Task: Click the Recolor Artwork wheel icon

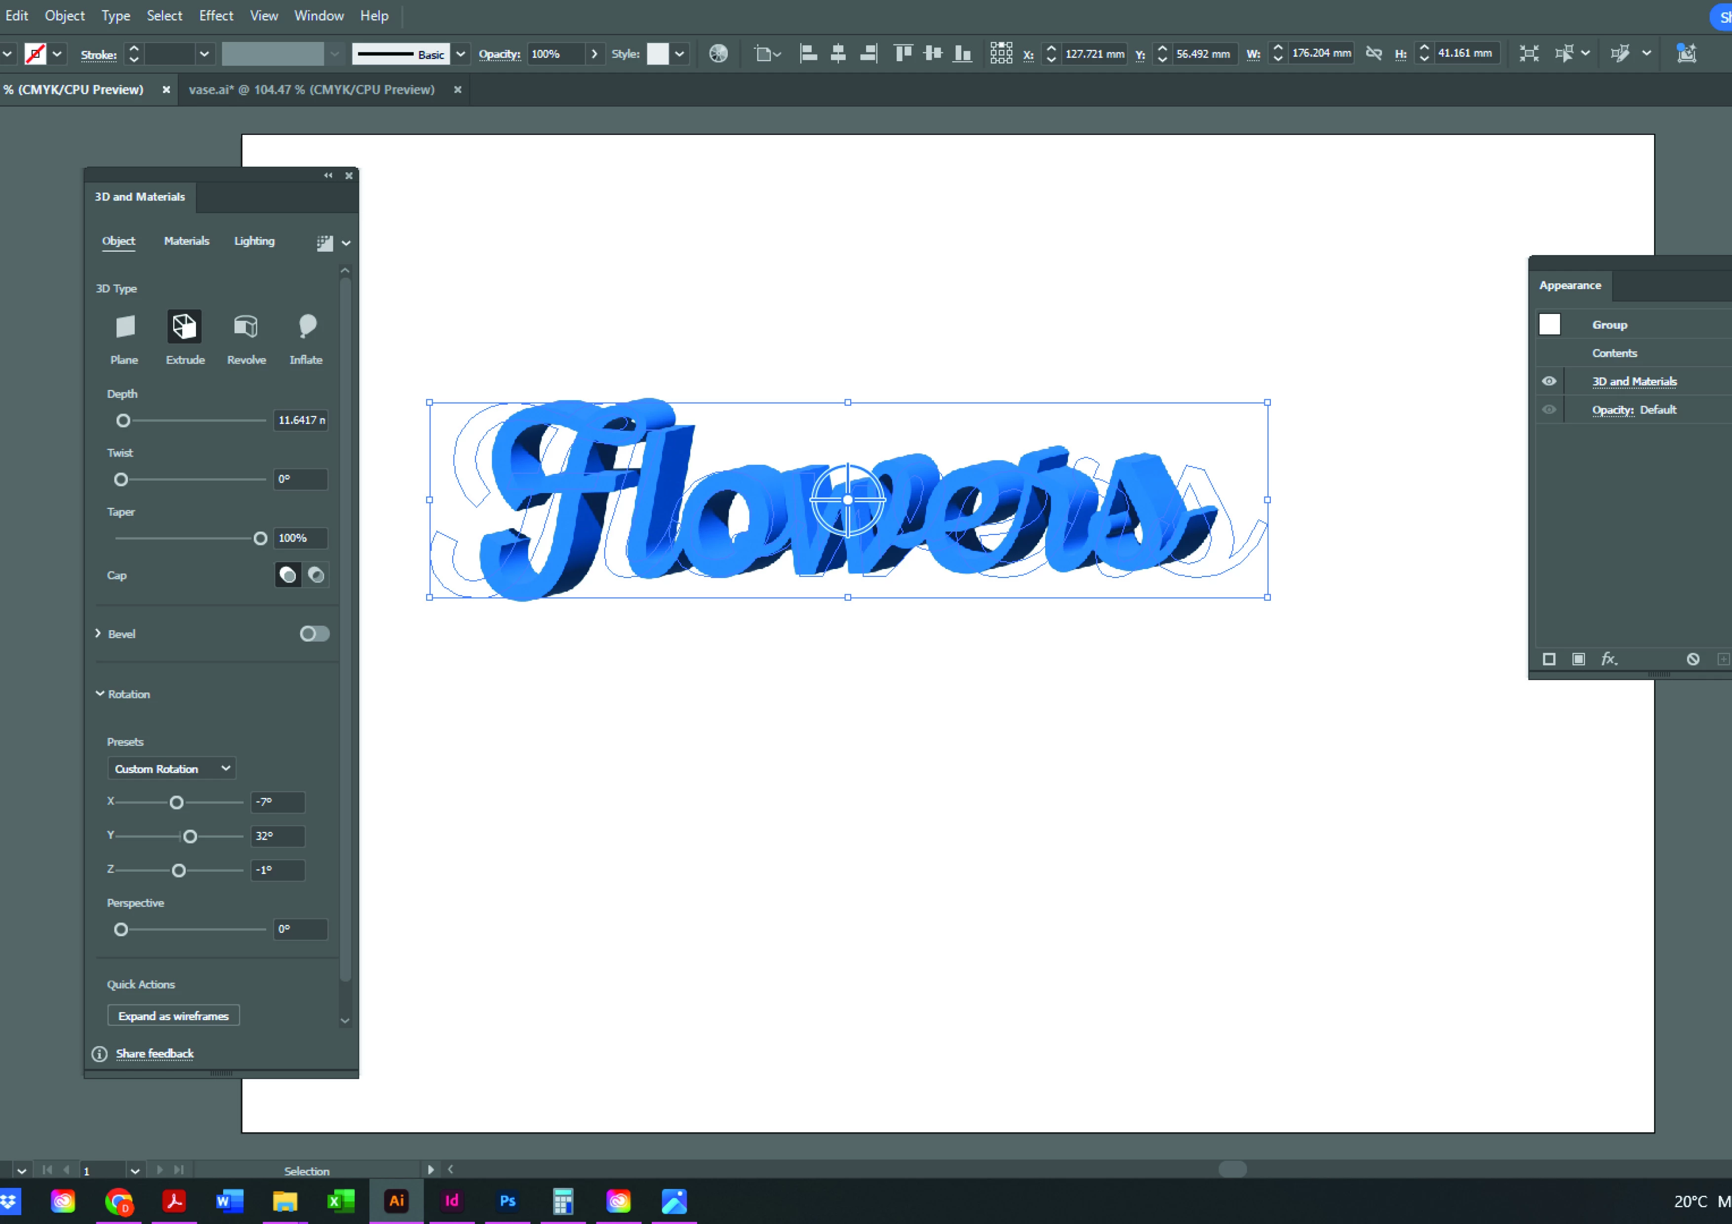Action: pyautogui.click(x=718, y=53)
